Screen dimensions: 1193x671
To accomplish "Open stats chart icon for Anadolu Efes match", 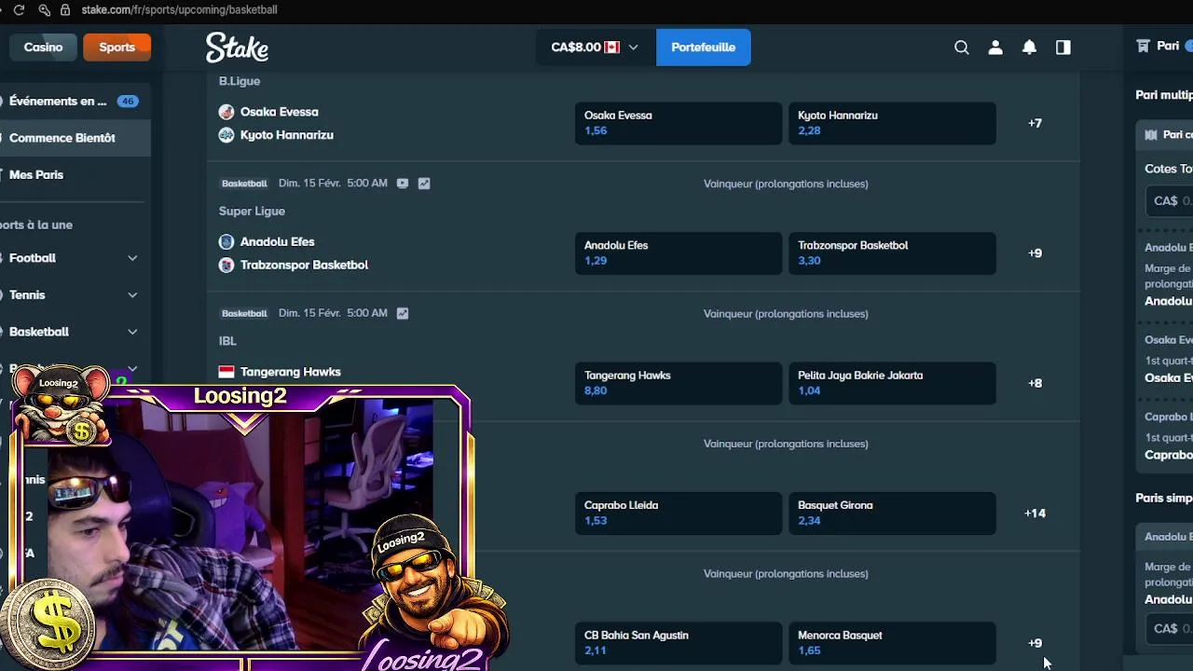I will [x=424, y=184].
